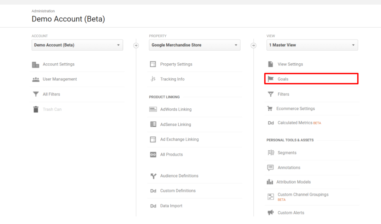Click the All Products link icon
Screen dimensions: 381x224
153,155
